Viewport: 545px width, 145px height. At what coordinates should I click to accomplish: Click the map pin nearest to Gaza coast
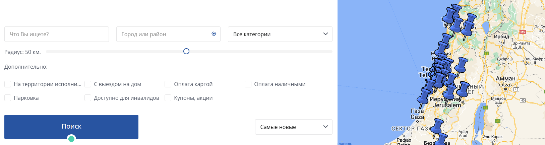tap(424, 96)
